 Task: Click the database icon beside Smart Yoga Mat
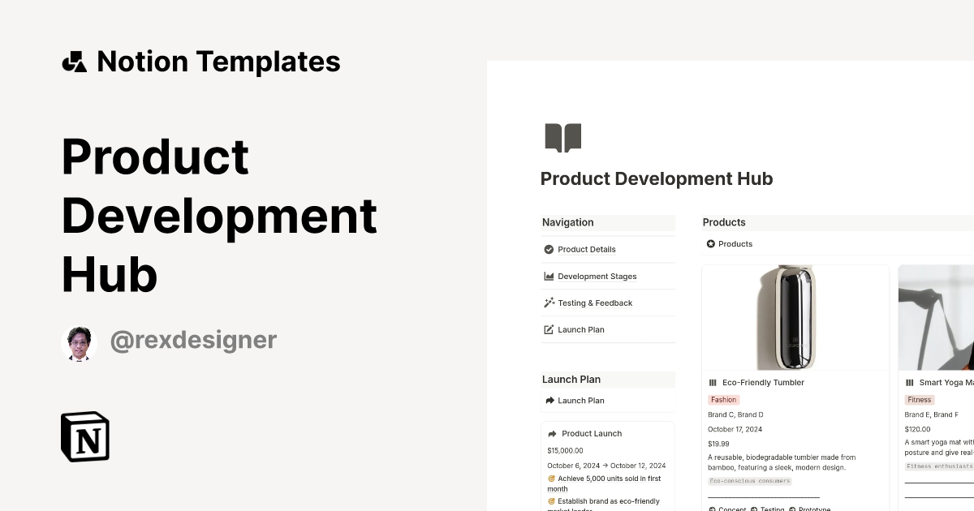coord(910,382)
